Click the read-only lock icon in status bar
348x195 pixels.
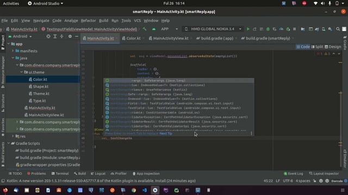point(314,180)
